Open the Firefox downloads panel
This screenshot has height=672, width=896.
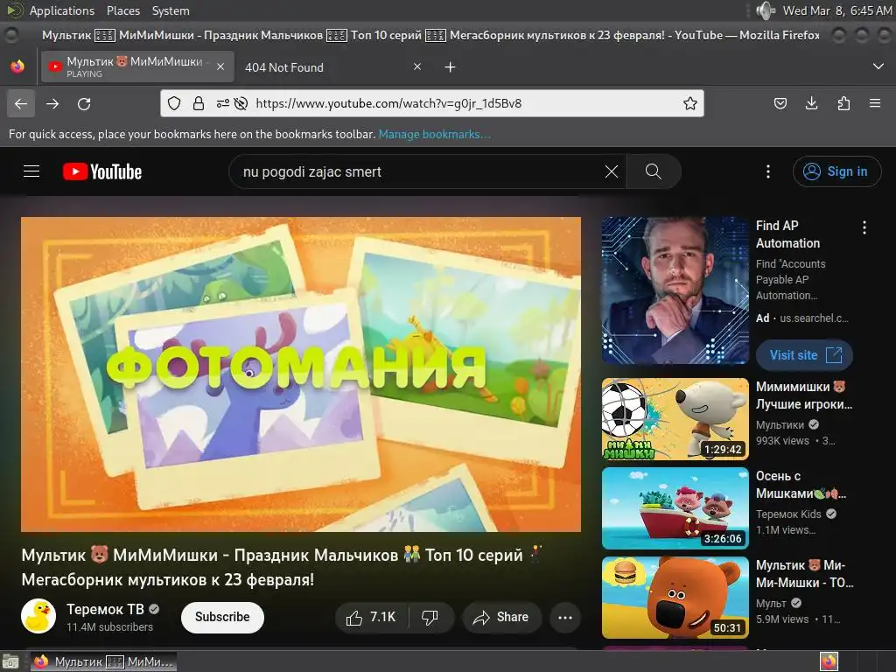tap(811, 103)
